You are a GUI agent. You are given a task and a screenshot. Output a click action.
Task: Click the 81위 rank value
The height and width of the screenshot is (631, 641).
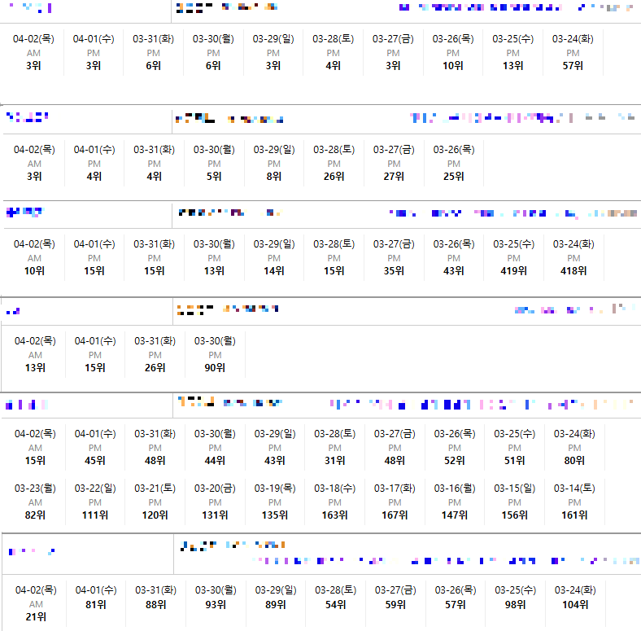[96, 605]
